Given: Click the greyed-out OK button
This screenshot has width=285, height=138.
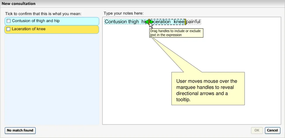Looking at the screenshot, I should (x=257, y=130).
